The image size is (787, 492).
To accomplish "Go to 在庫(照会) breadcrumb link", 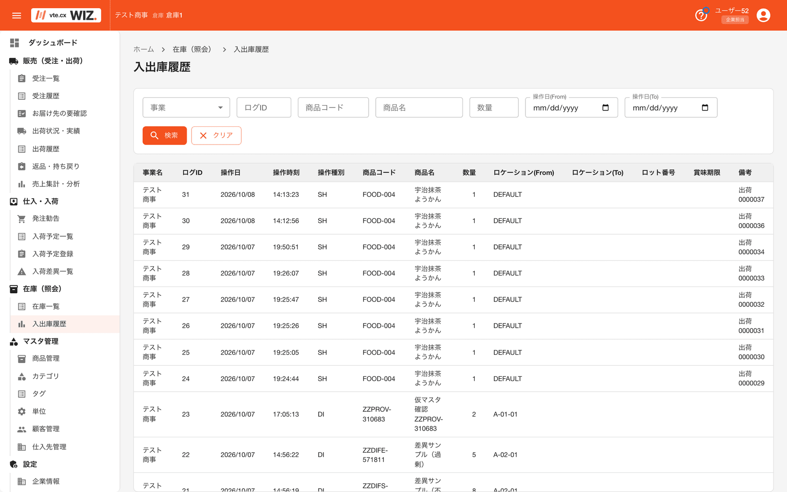I will (192, 49).
